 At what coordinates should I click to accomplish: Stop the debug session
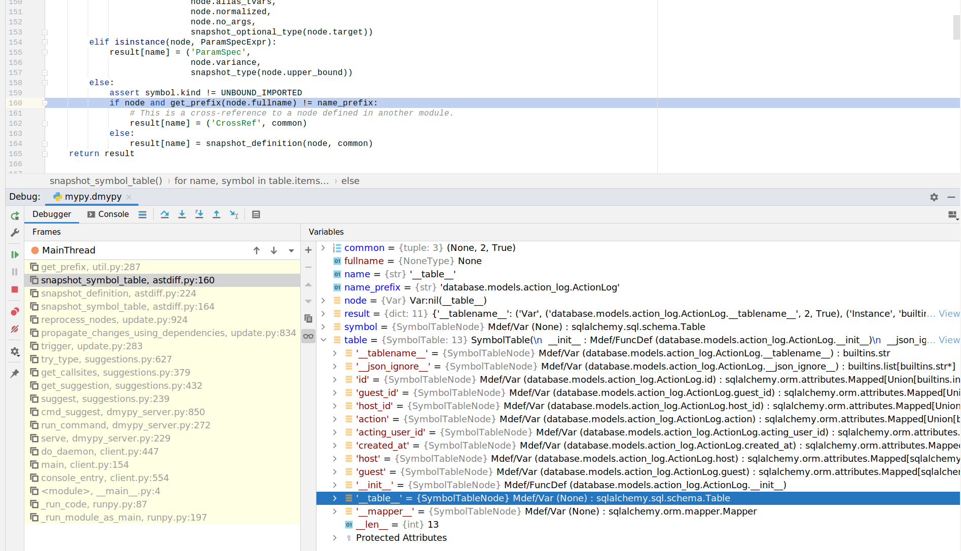tap(15, 289)
